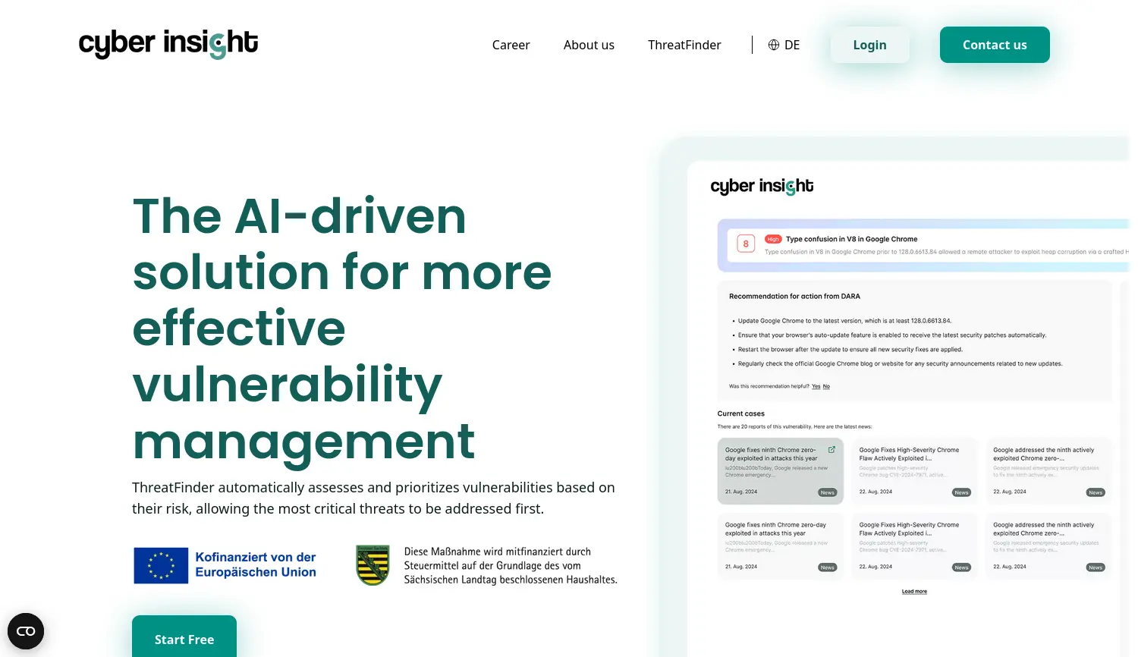Viewport: 1138px width, 657px height.
Task: Navigate to About us
Action: pos(589,45)
